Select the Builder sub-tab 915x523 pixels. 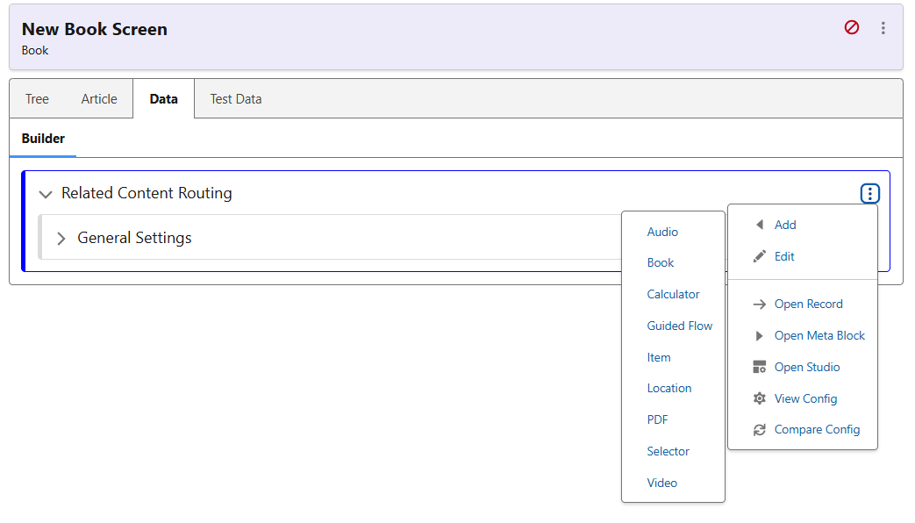pyautogui.click(x=43, y=139)
